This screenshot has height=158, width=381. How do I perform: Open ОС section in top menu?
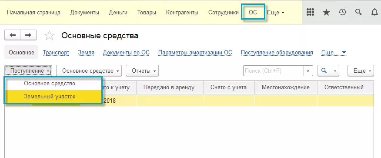click(253, 12)
